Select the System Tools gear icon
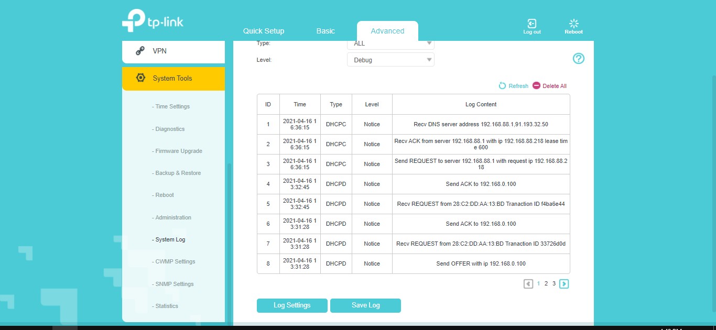 (140, 78)
